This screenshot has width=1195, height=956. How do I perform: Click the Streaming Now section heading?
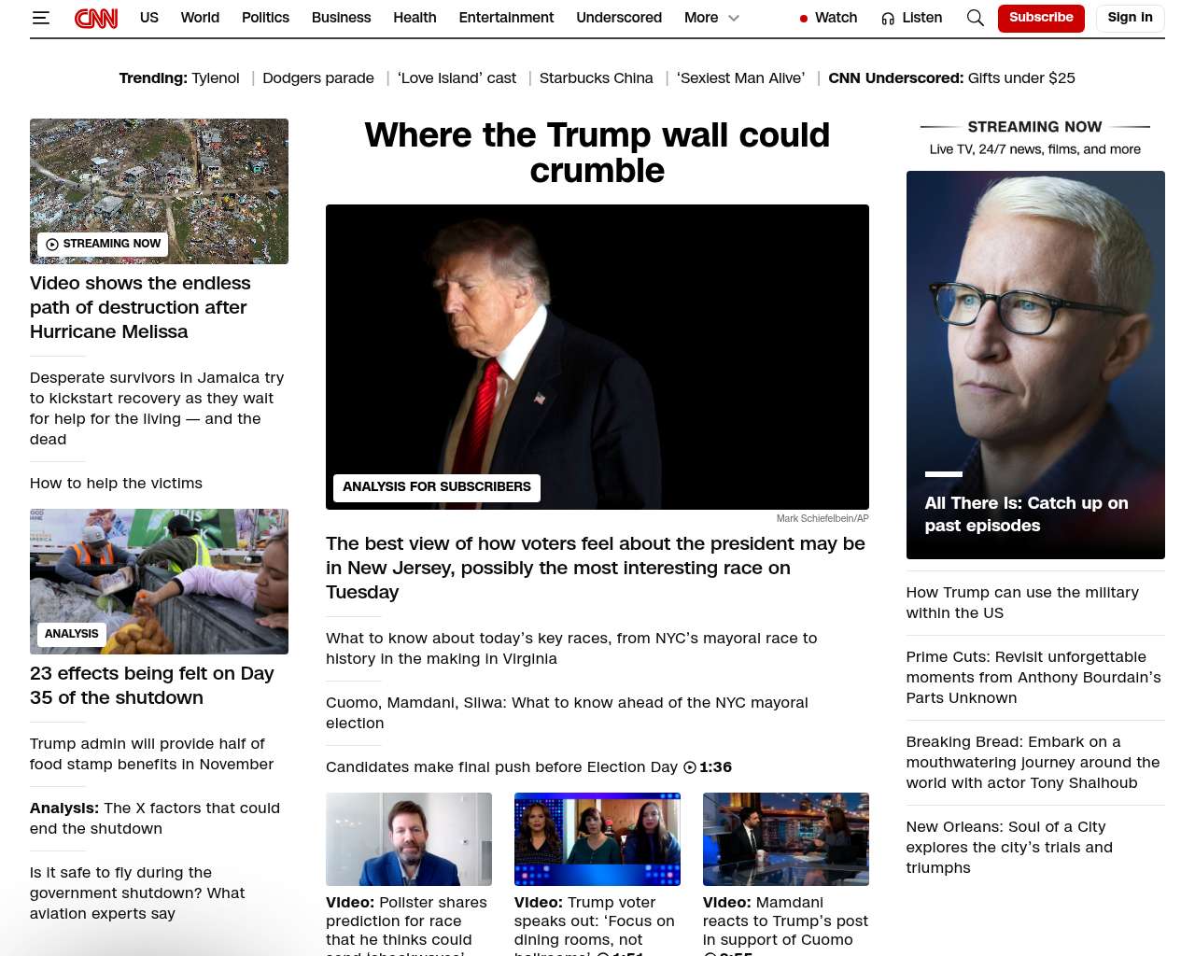pos(1034,127)
